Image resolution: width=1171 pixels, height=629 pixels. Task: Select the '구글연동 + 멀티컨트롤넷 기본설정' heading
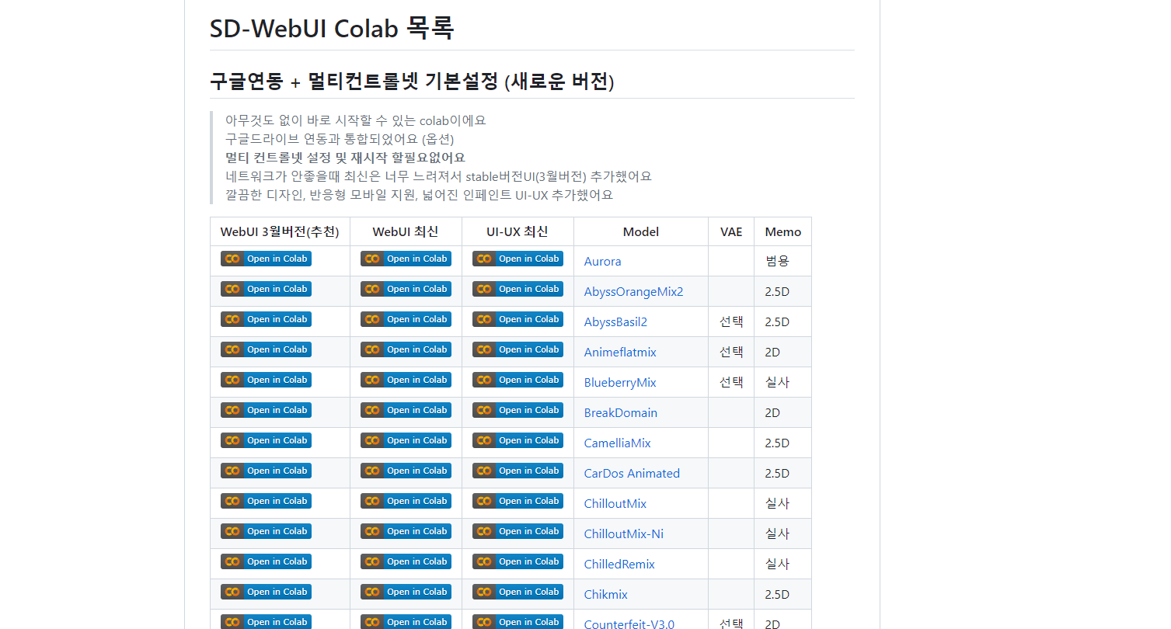click(412, 81)
